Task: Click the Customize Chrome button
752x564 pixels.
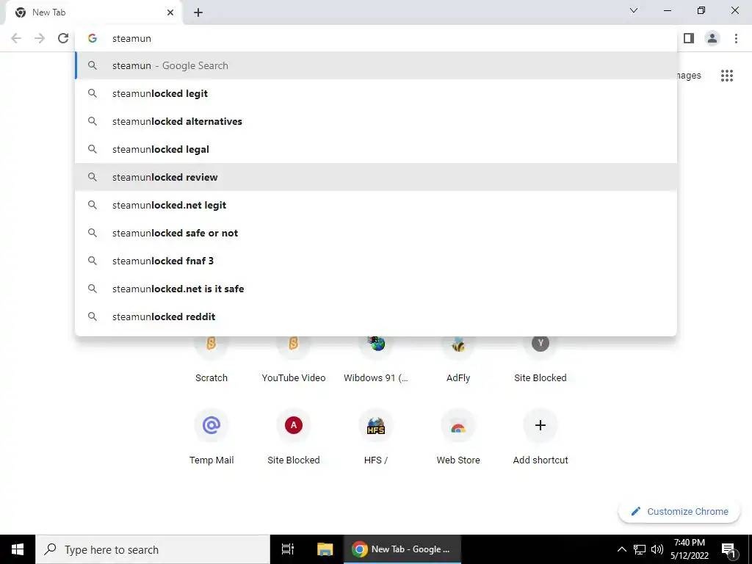Action: click(x=679, y=511)
